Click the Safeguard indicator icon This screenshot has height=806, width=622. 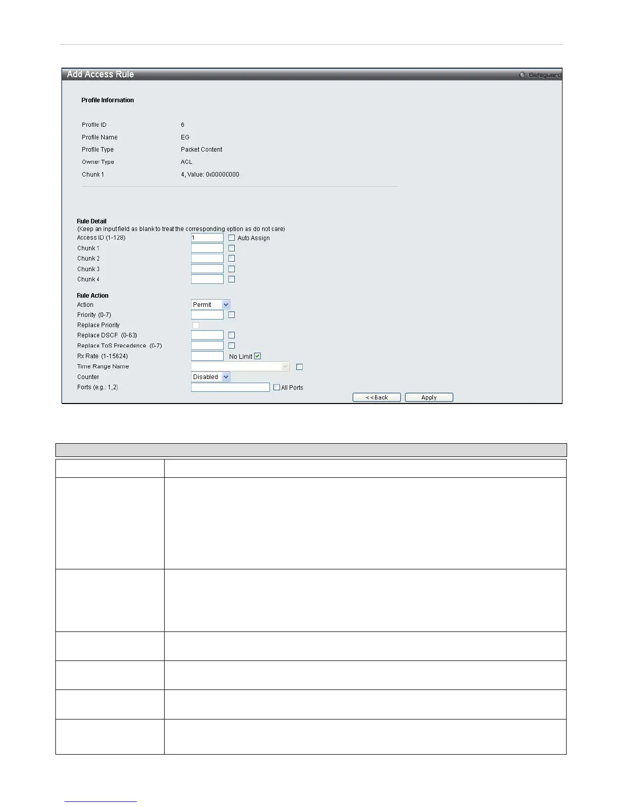coord(522,75)
